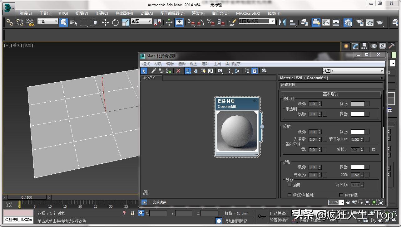This screenshot has width=401, height=227.
Task: Check the 薄(没有折射) thin checkbox
Action: [x=290, y=195]
